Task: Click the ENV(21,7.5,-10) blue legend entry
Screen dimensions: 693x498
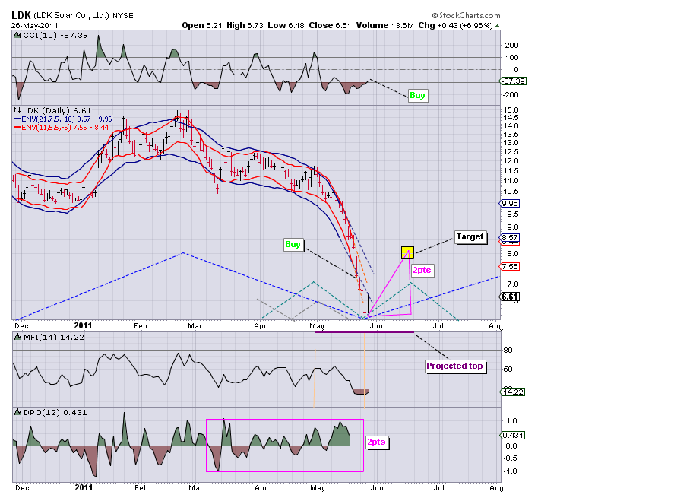Action: [x=63, y=119]
